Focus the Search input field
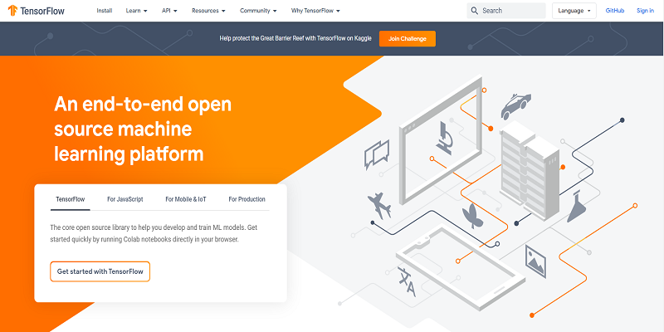This screenshot has height=332, width=664. tap(510, 11)
